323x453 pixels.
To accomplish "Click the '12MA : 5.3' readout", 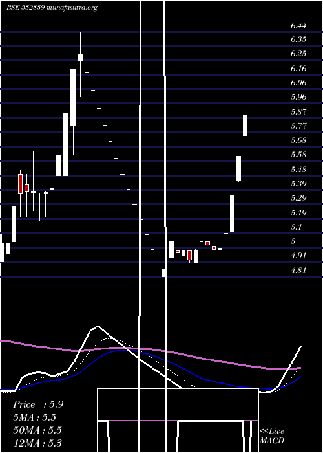I will [37, 443].
